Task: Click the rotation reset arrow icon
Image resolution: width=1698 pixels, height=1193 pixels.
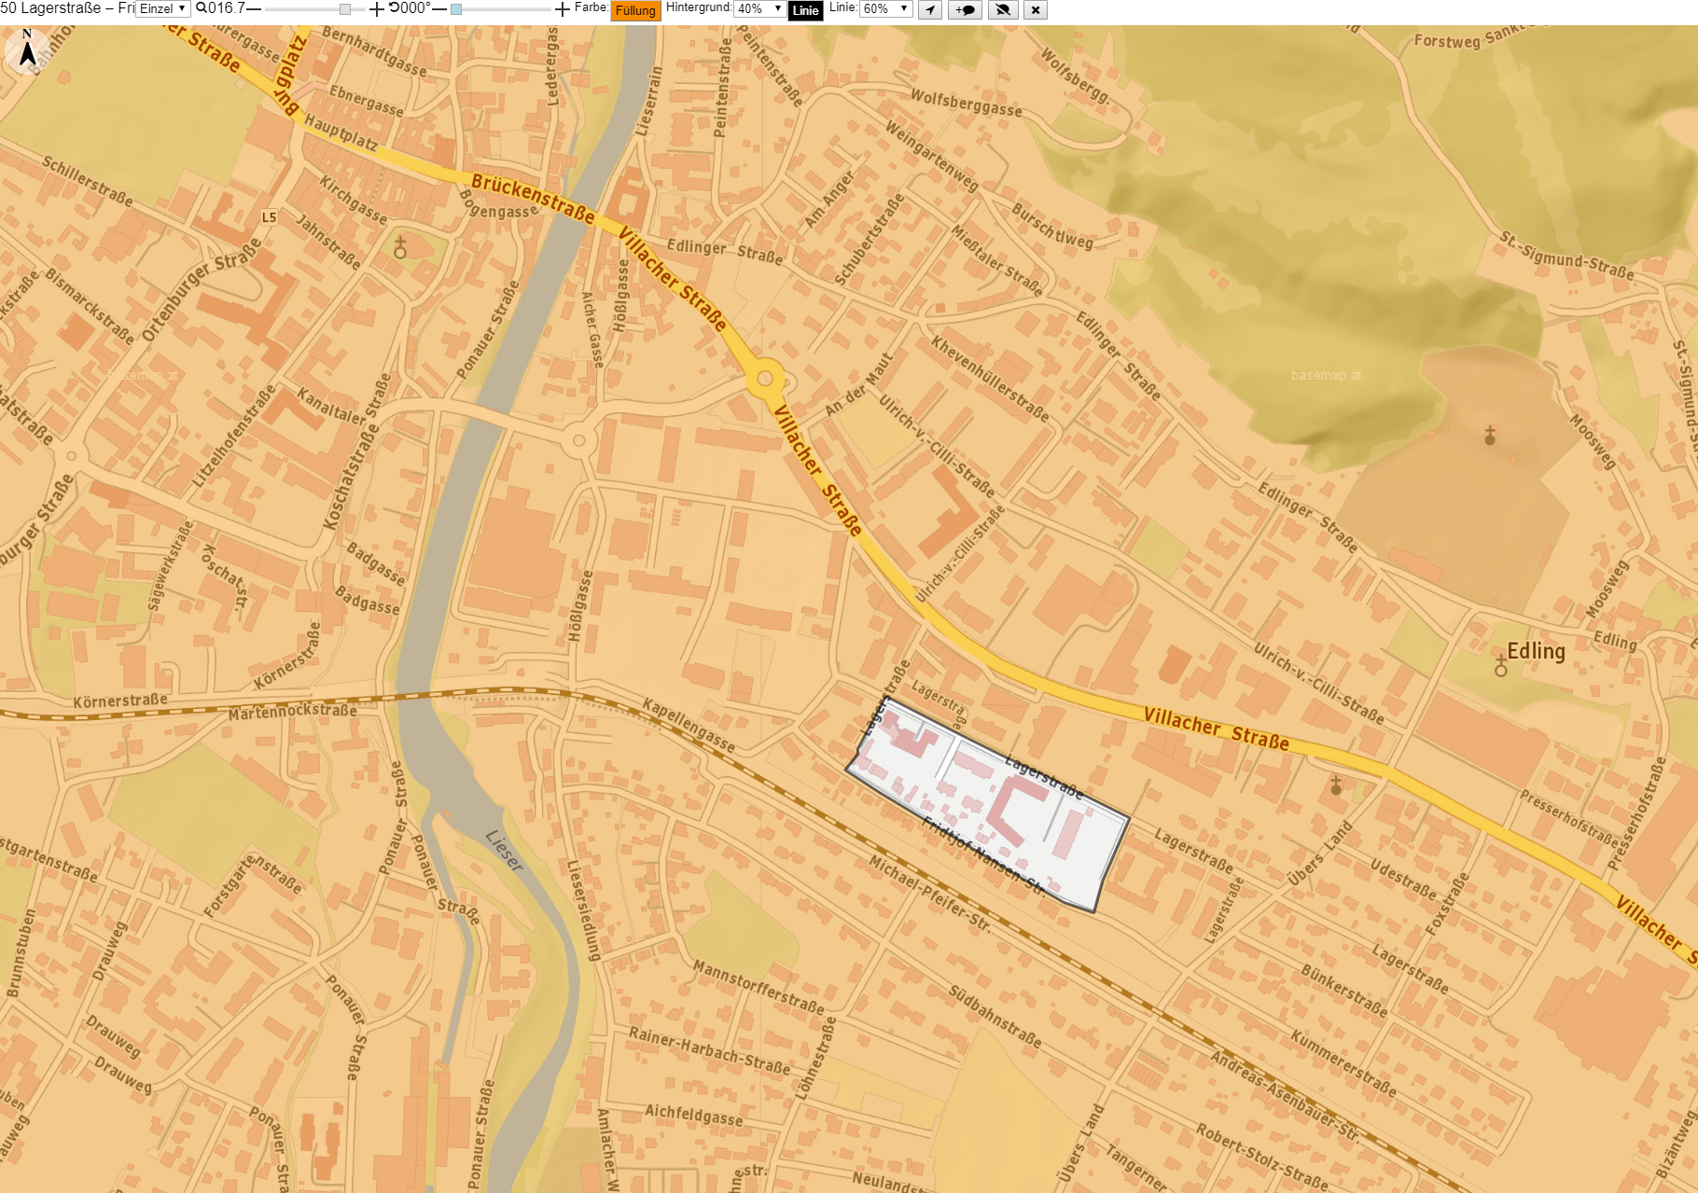Action: point(394,8)
